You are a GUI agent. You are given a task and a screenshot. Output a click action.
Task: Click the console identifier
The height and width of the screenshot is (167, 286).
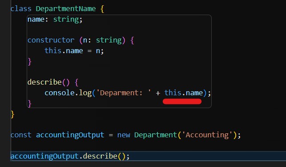tap(60, 93)
